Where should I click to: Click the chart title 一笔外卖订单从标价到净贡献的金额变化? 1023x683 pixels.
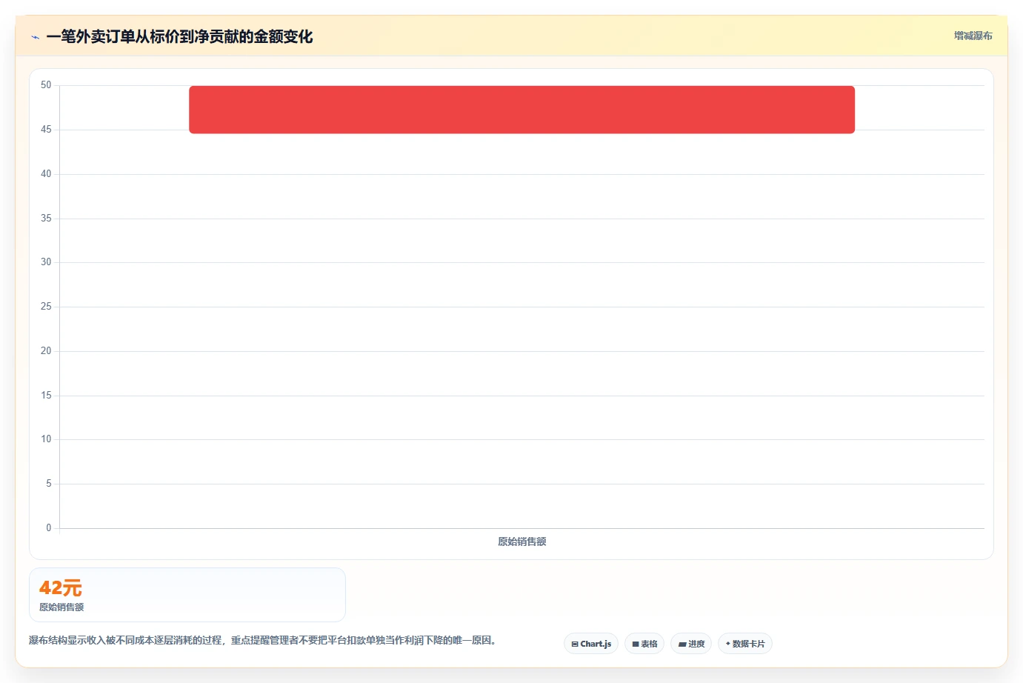coord(179,36)
